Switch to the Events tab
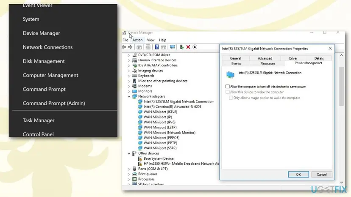This screenshot has width=351, height=197. tap(236, 64)
